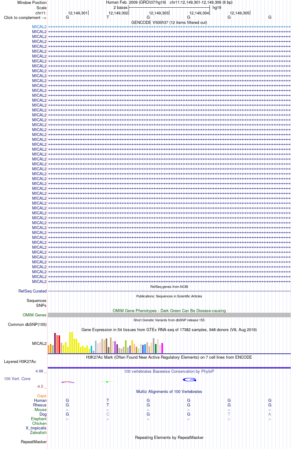This screenshot has height=449, width=291.
Task: Click the 'RefSeq Curated' track label
Action: point(32,291)
